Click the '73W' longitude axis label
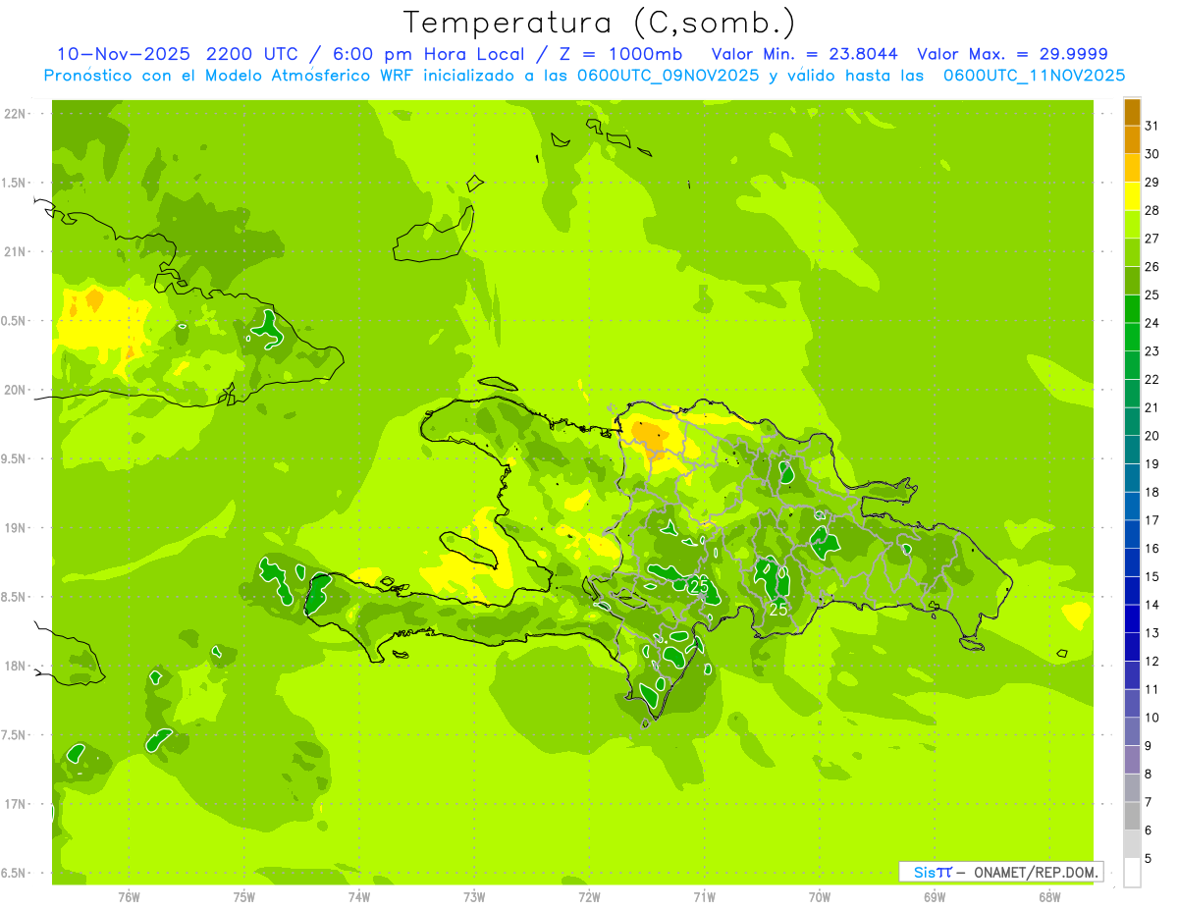This screenshot has width=1178, height=910. pos(474,898)
